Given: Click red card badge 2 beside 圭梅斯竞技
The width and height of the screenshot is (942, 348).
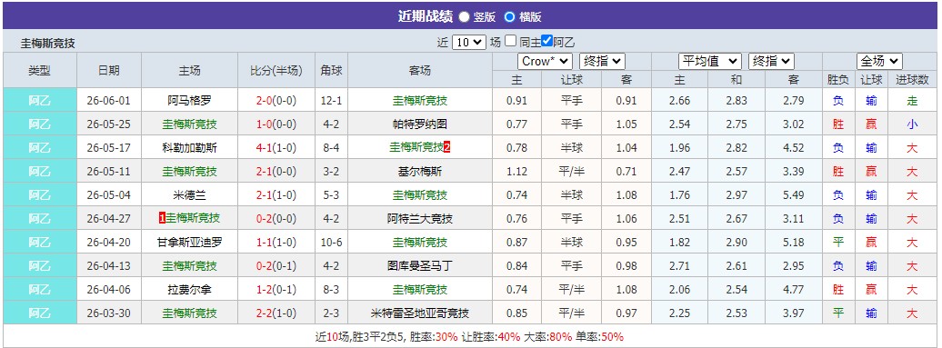Looking at the screenshot, I should 447,147.
